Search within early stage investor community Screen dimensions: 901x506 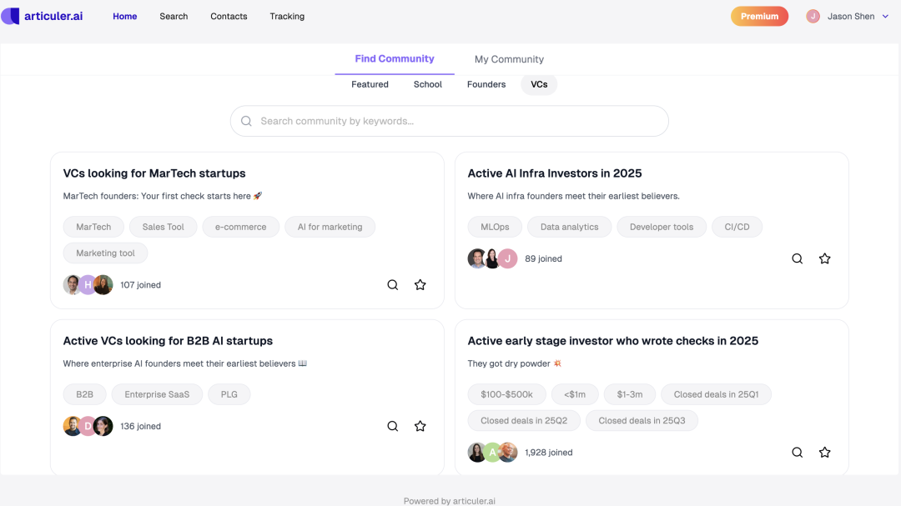(798, 453)
